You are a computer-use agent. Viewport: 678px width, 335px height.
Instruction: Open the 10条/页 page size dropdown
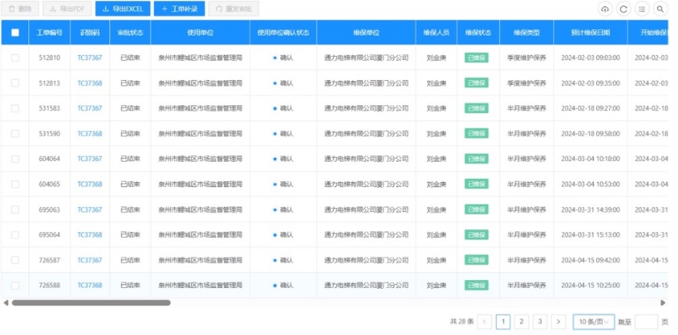pyautogui.click(x=592, y=321)
